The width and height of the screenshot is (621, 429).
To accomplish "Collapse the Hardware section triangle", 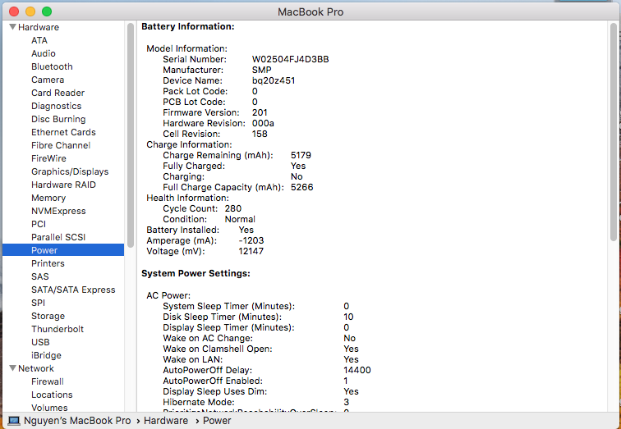I will (12, 27).
